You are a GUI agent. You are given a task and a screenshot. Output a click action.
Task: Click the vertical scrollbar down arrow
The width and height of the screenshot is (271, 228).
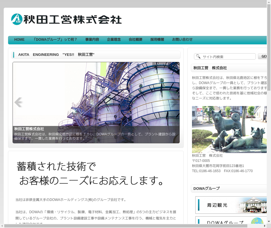269,221
